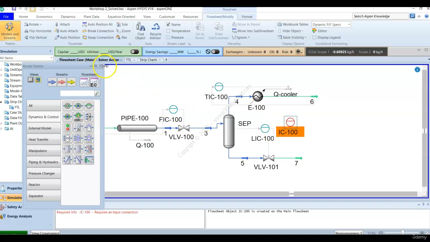The height and width of the screenshot is (242, 430).
Task: Select the Piping & Hydraulics palette category
Action: pyautogui.click(x=44, y=162)
